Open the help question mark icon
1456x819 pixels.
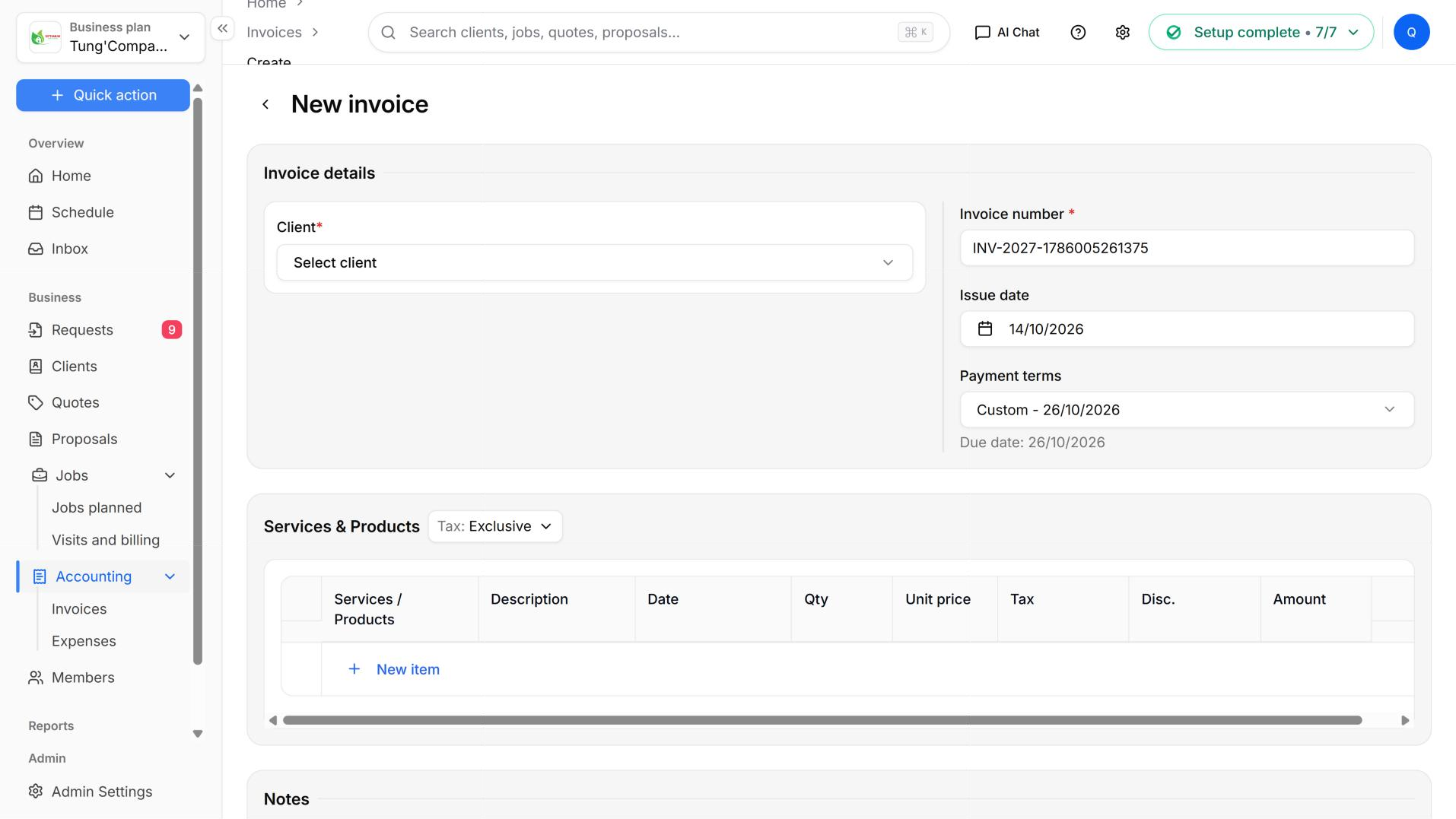(1078, 32)
